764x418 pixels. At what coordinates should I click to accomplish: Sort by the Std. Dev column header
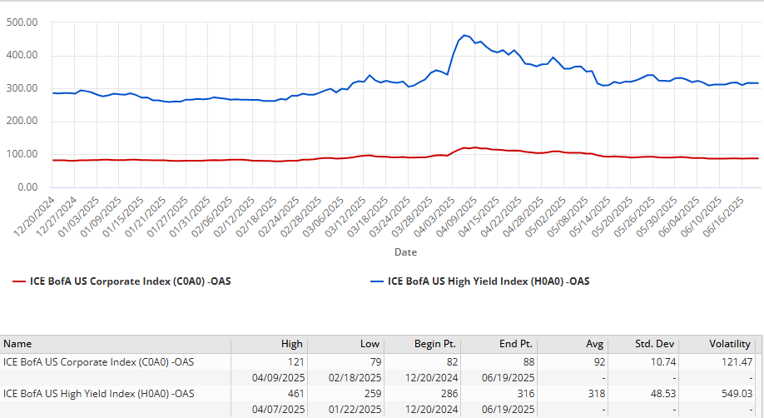pyautogui.click(x=655, y=344)
